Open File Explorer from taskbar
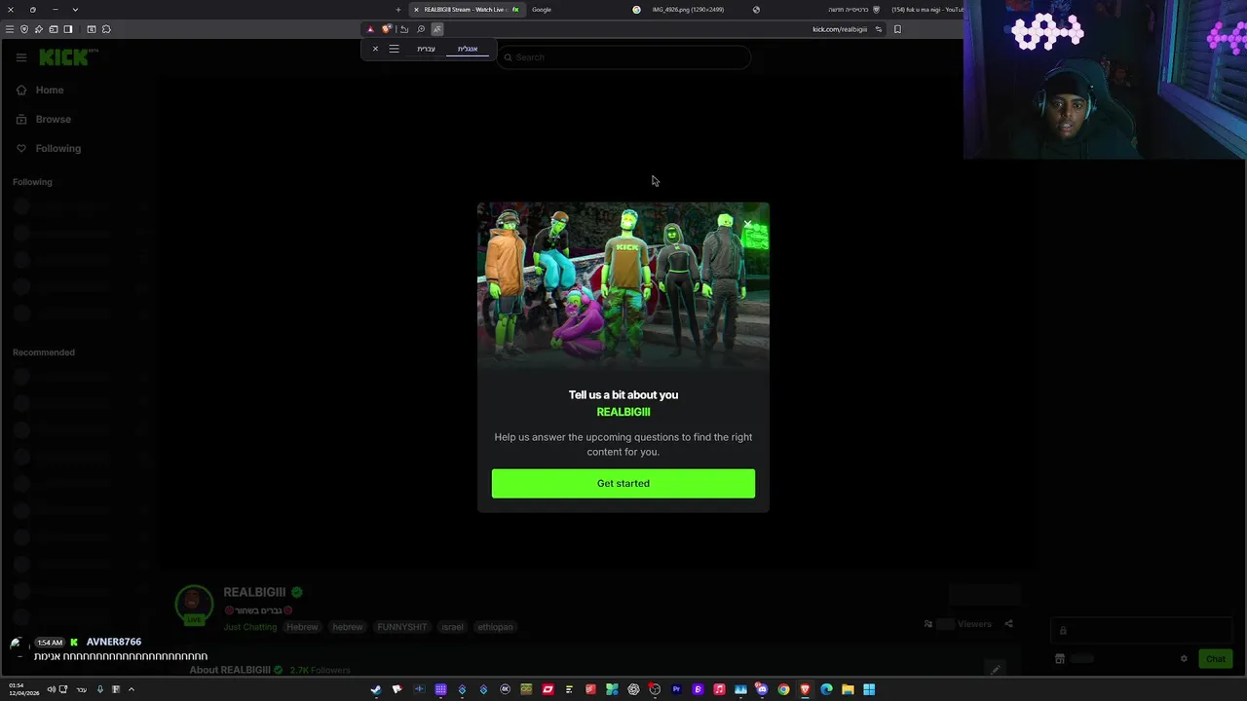 848,689
